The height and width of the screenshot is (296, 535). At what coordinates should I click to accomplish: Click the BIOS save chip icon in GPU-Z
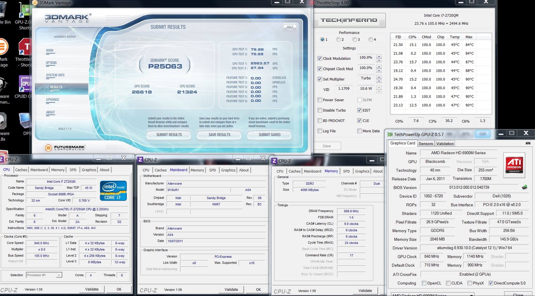[525, 187]
